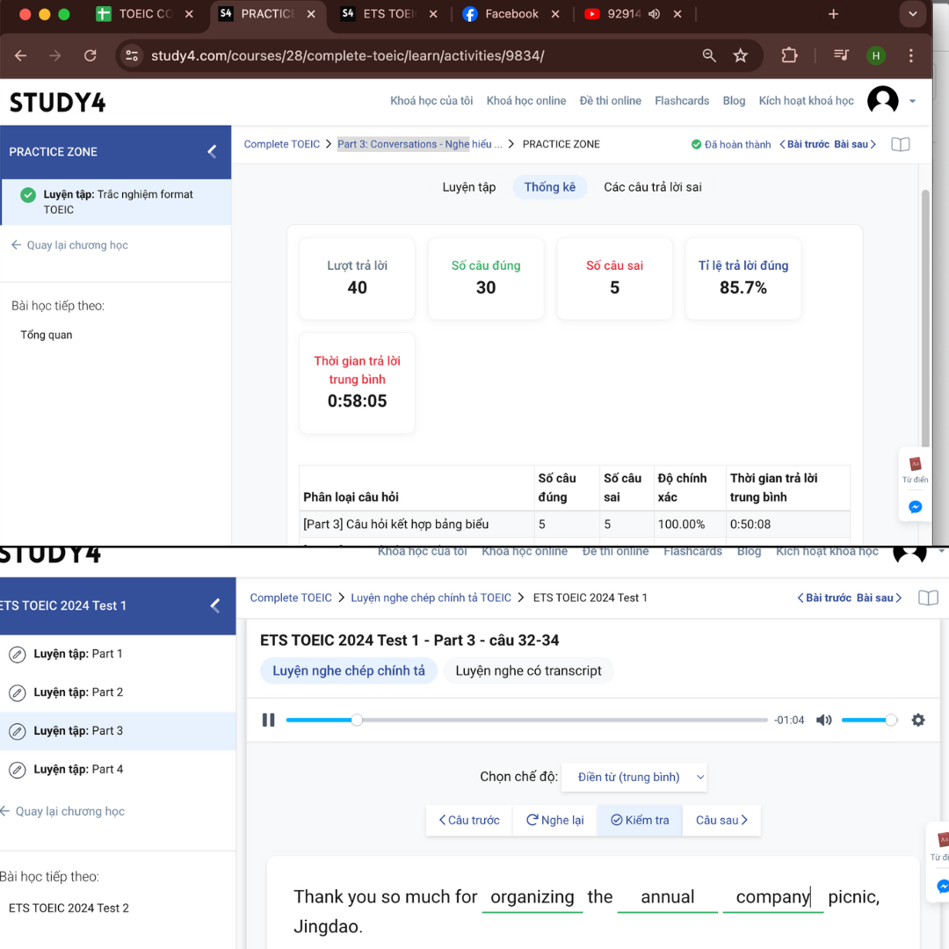Open the Các câu trả lời sai tab

[652, 187]
